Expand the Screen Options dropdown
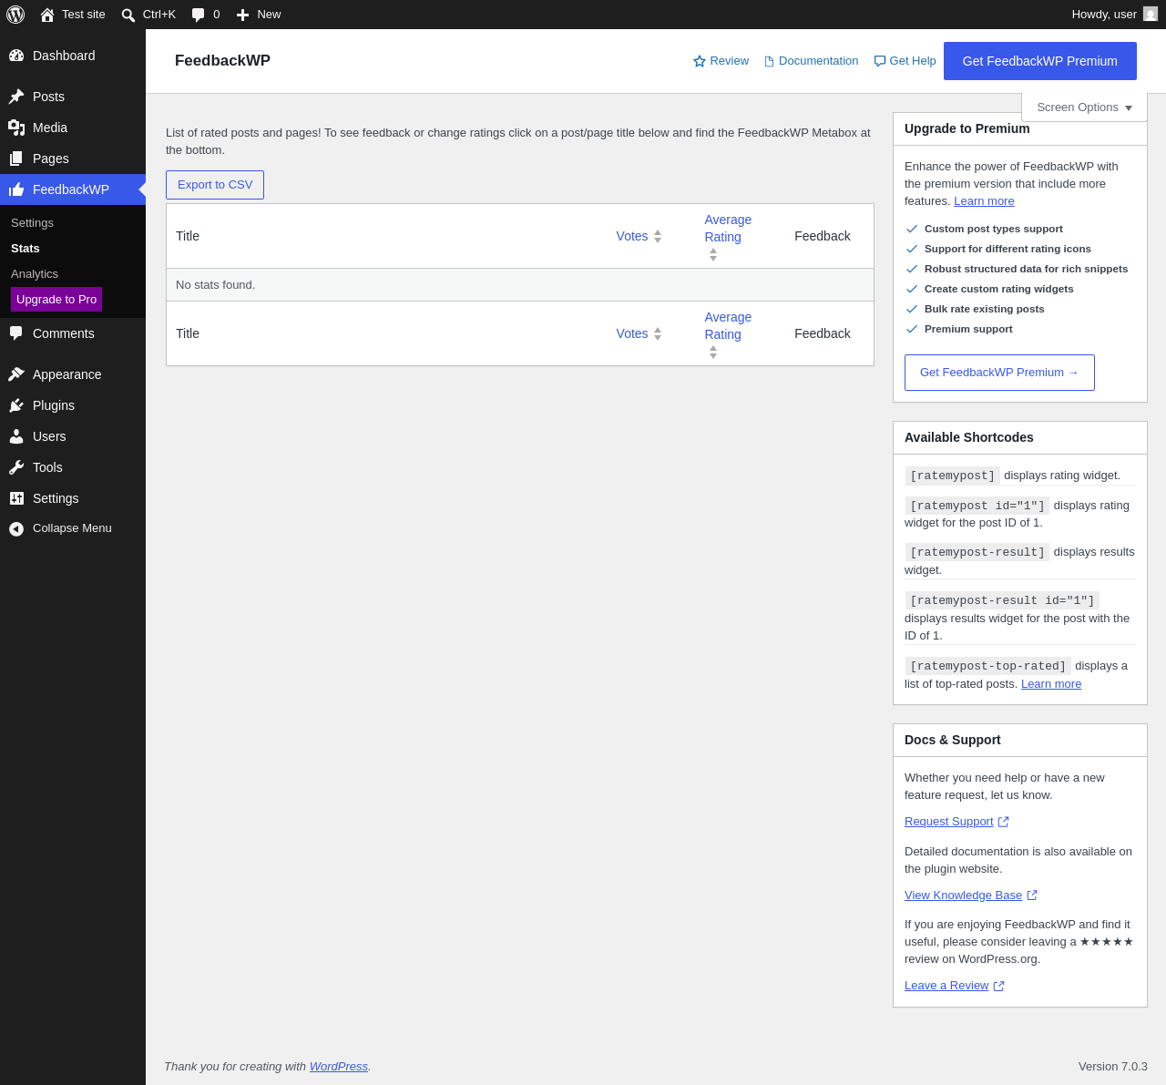 tap(1084, 107)
